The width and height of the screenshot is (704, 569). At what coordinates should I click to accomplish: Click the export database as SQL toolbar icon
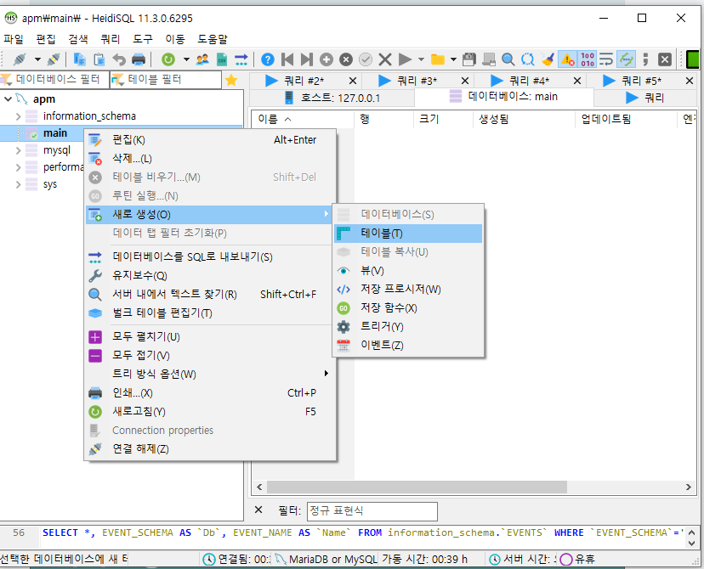241,59
